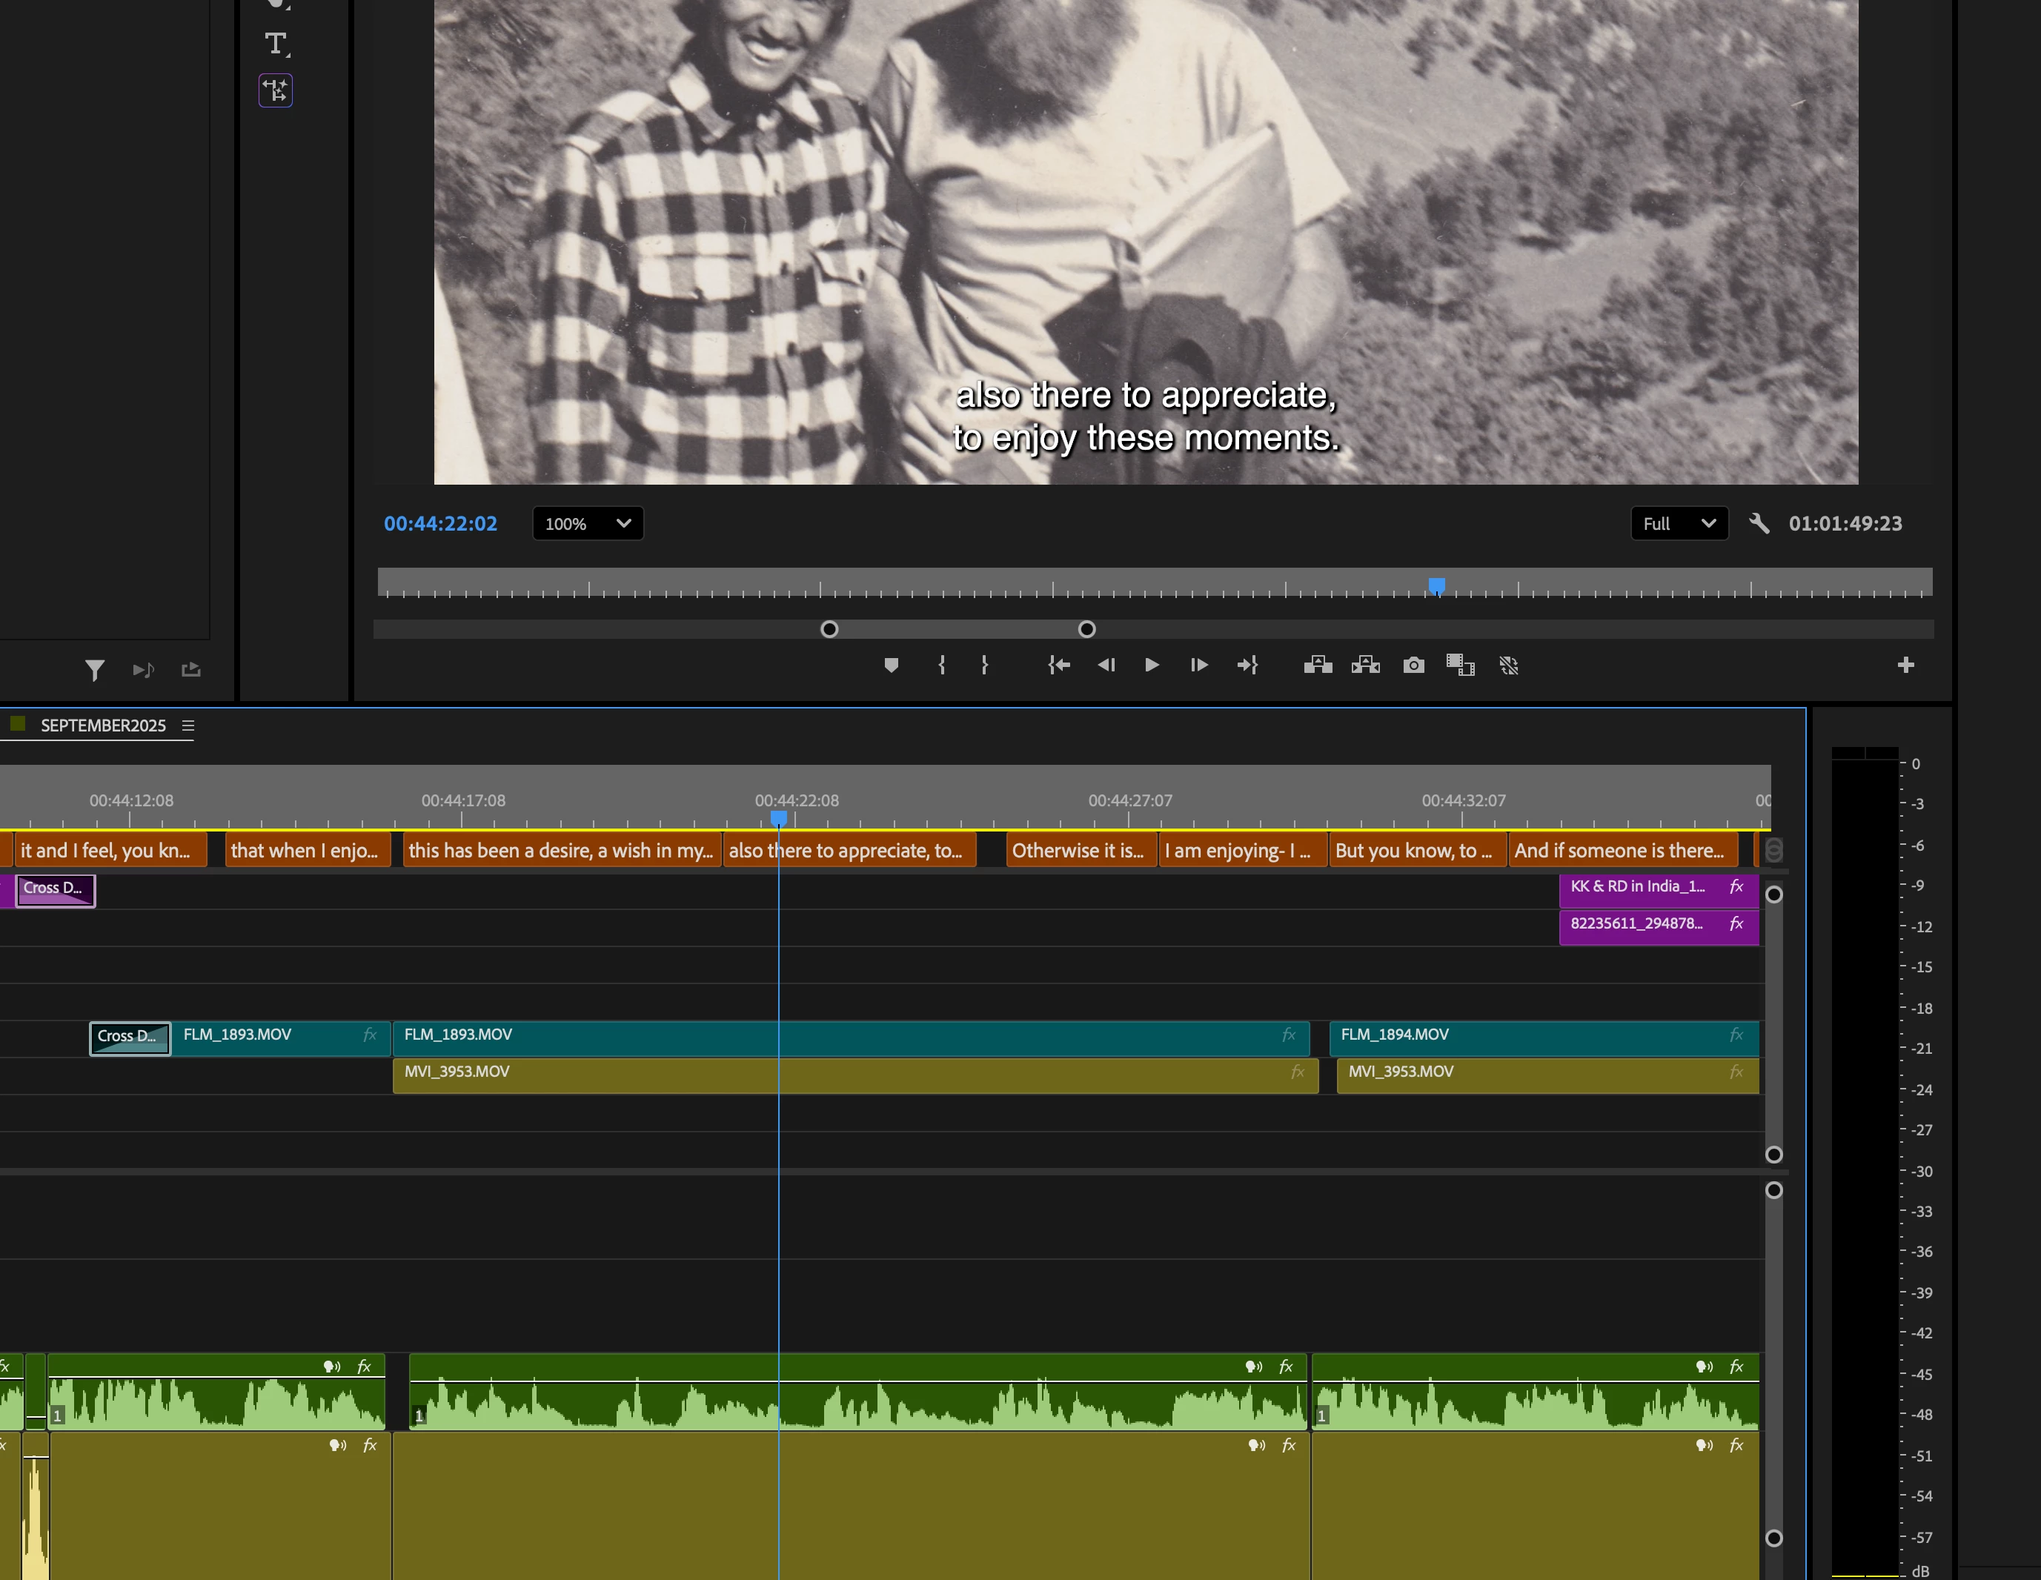Open Program Monitor wrench settings
The width and height of the screenshot is (2041, 1580).
tap(1759, 524)
